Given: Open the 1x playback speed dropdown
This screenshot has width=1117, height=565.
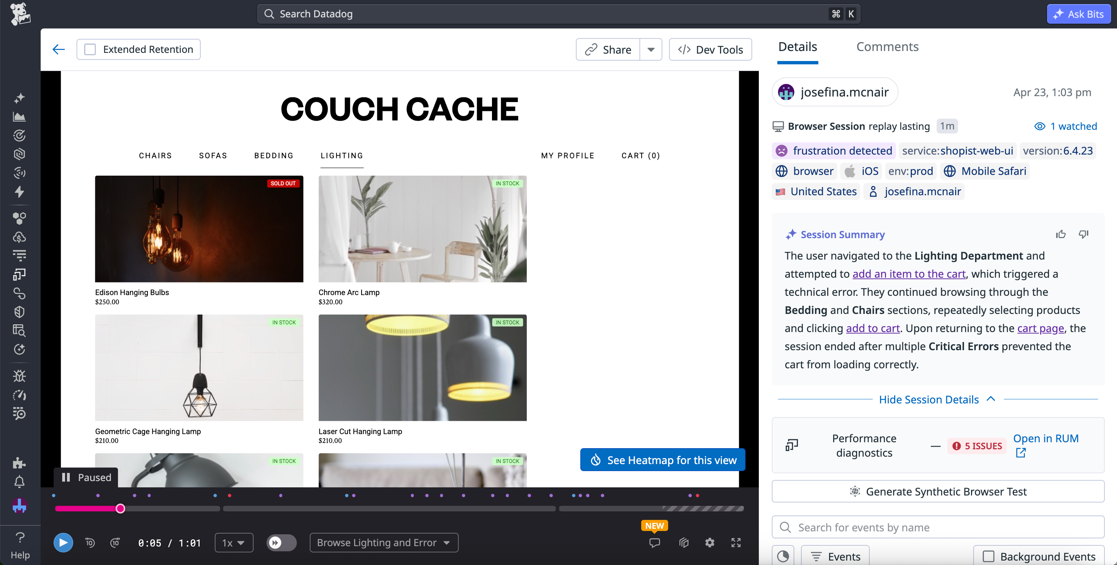Looking at the screenshot, I should coord(234,542).
